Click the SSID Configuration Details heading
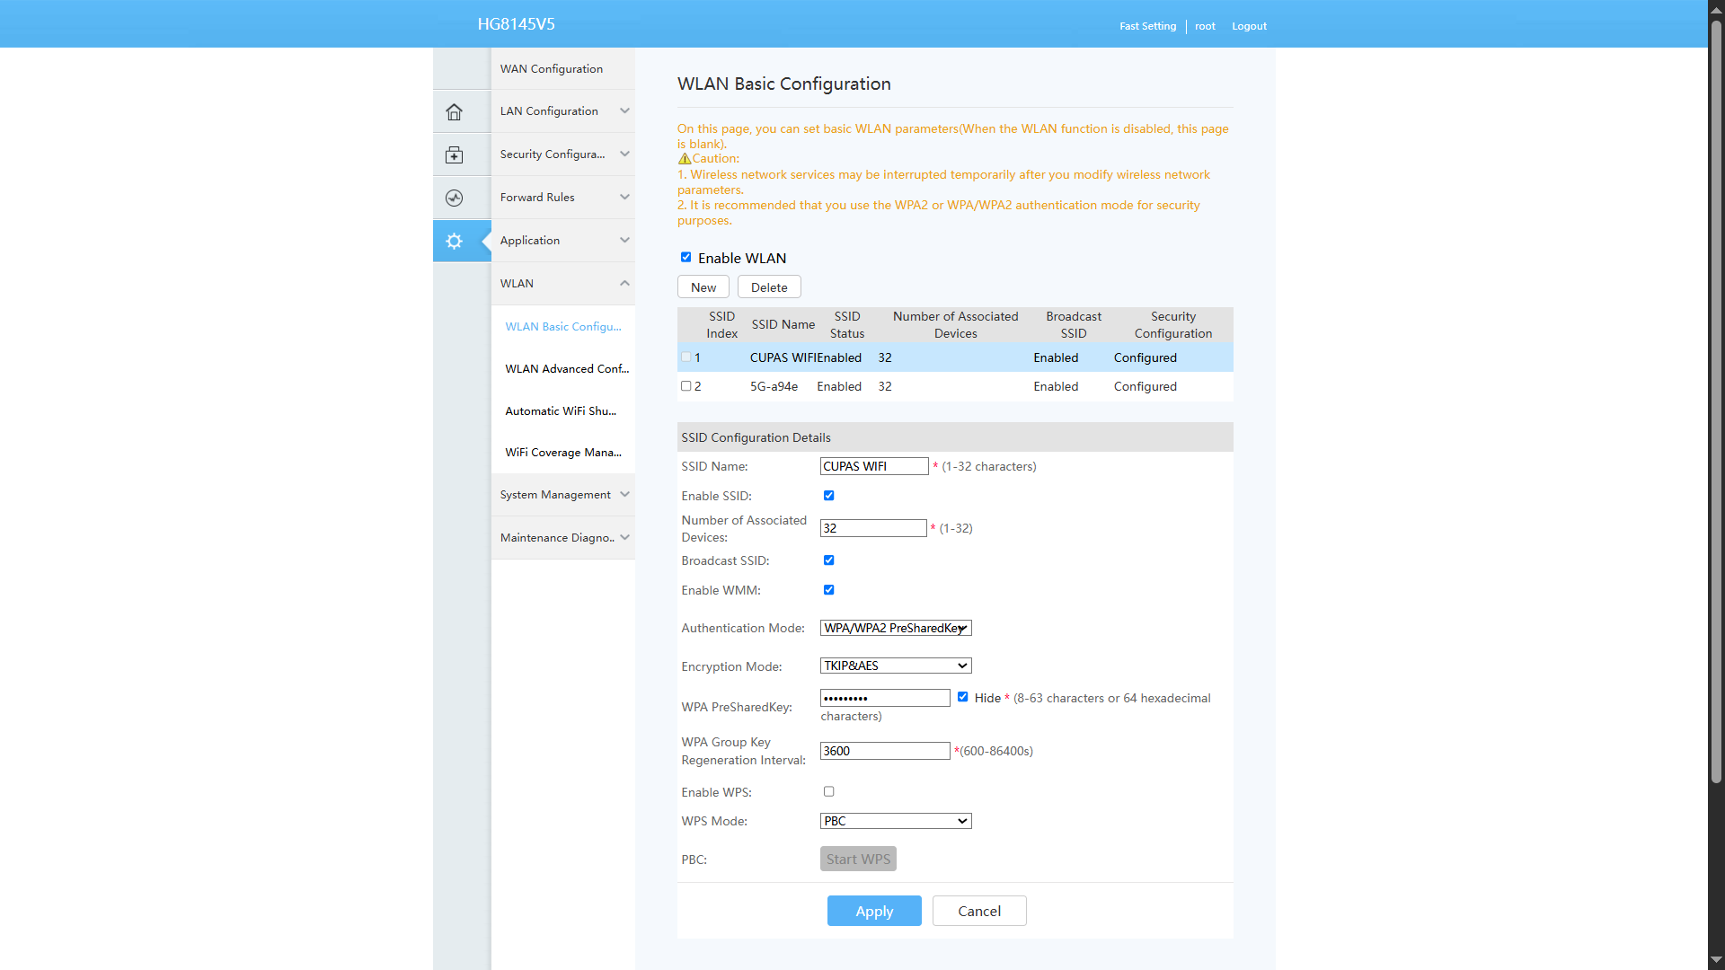 [x=756, y=437]
